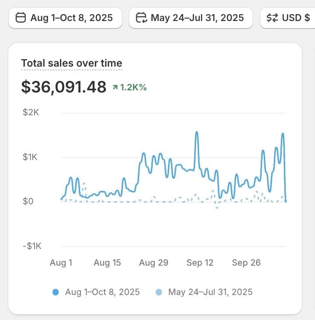Click the light blue legend dot for May 24–Jul 31
Image resolution: width=315 pixels, height=320 pixels.
tap(159, 292)
